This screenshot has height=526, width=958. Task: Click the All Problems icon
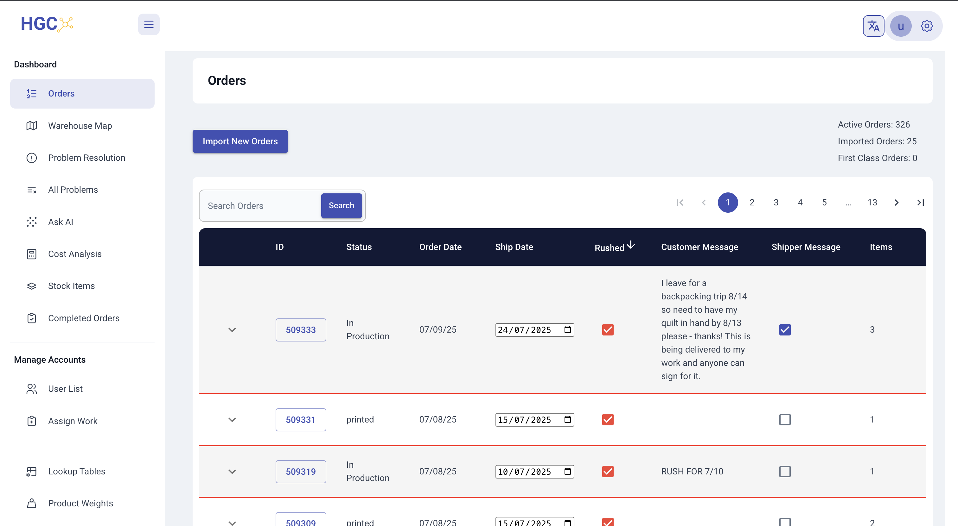coord(32,190)
